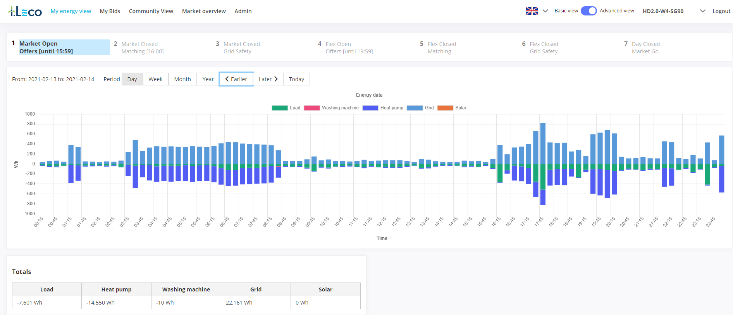Choose the Year period button
This screenshot has height=315, width=733.
(x=208, y=79)
